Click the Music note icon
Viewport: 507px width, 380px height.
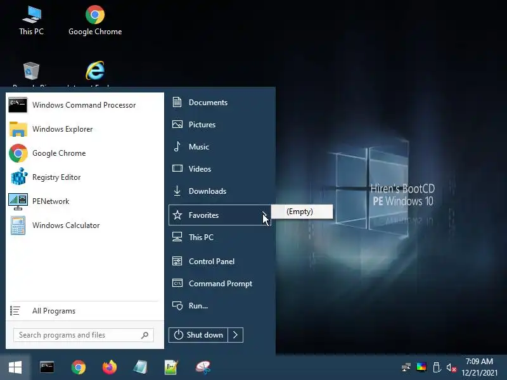click(177, 147)
